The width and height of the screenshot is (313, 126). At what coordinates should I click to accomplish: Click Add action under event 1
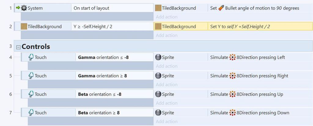[167, 17]
